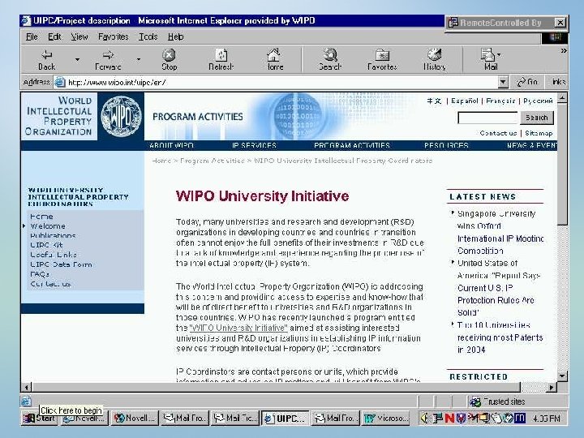
Task: Stop page loading with the Stop icon
Action: point(169,59)
